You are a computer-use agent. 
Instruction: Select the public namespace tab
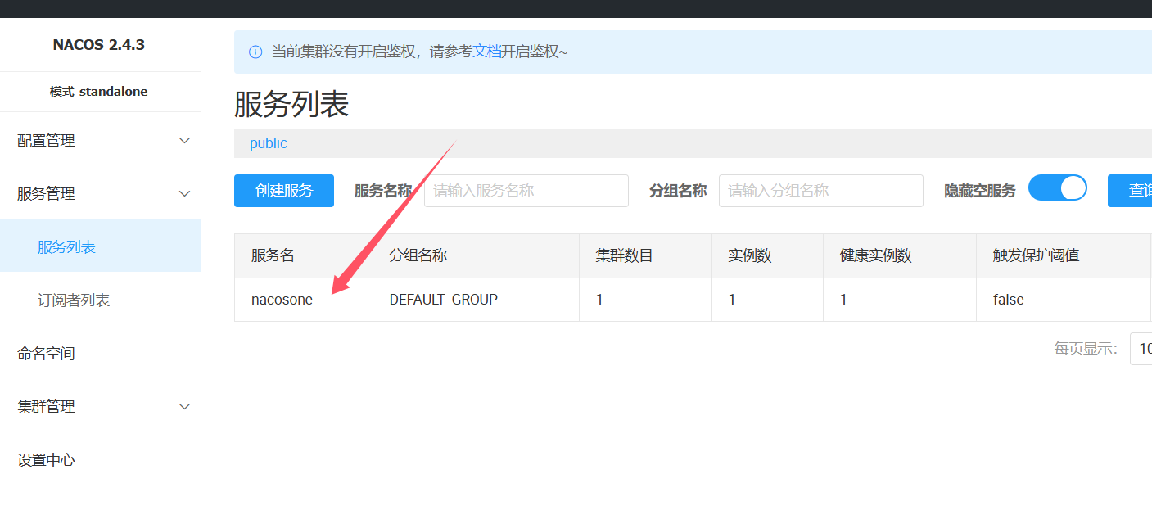coord(269,143)
